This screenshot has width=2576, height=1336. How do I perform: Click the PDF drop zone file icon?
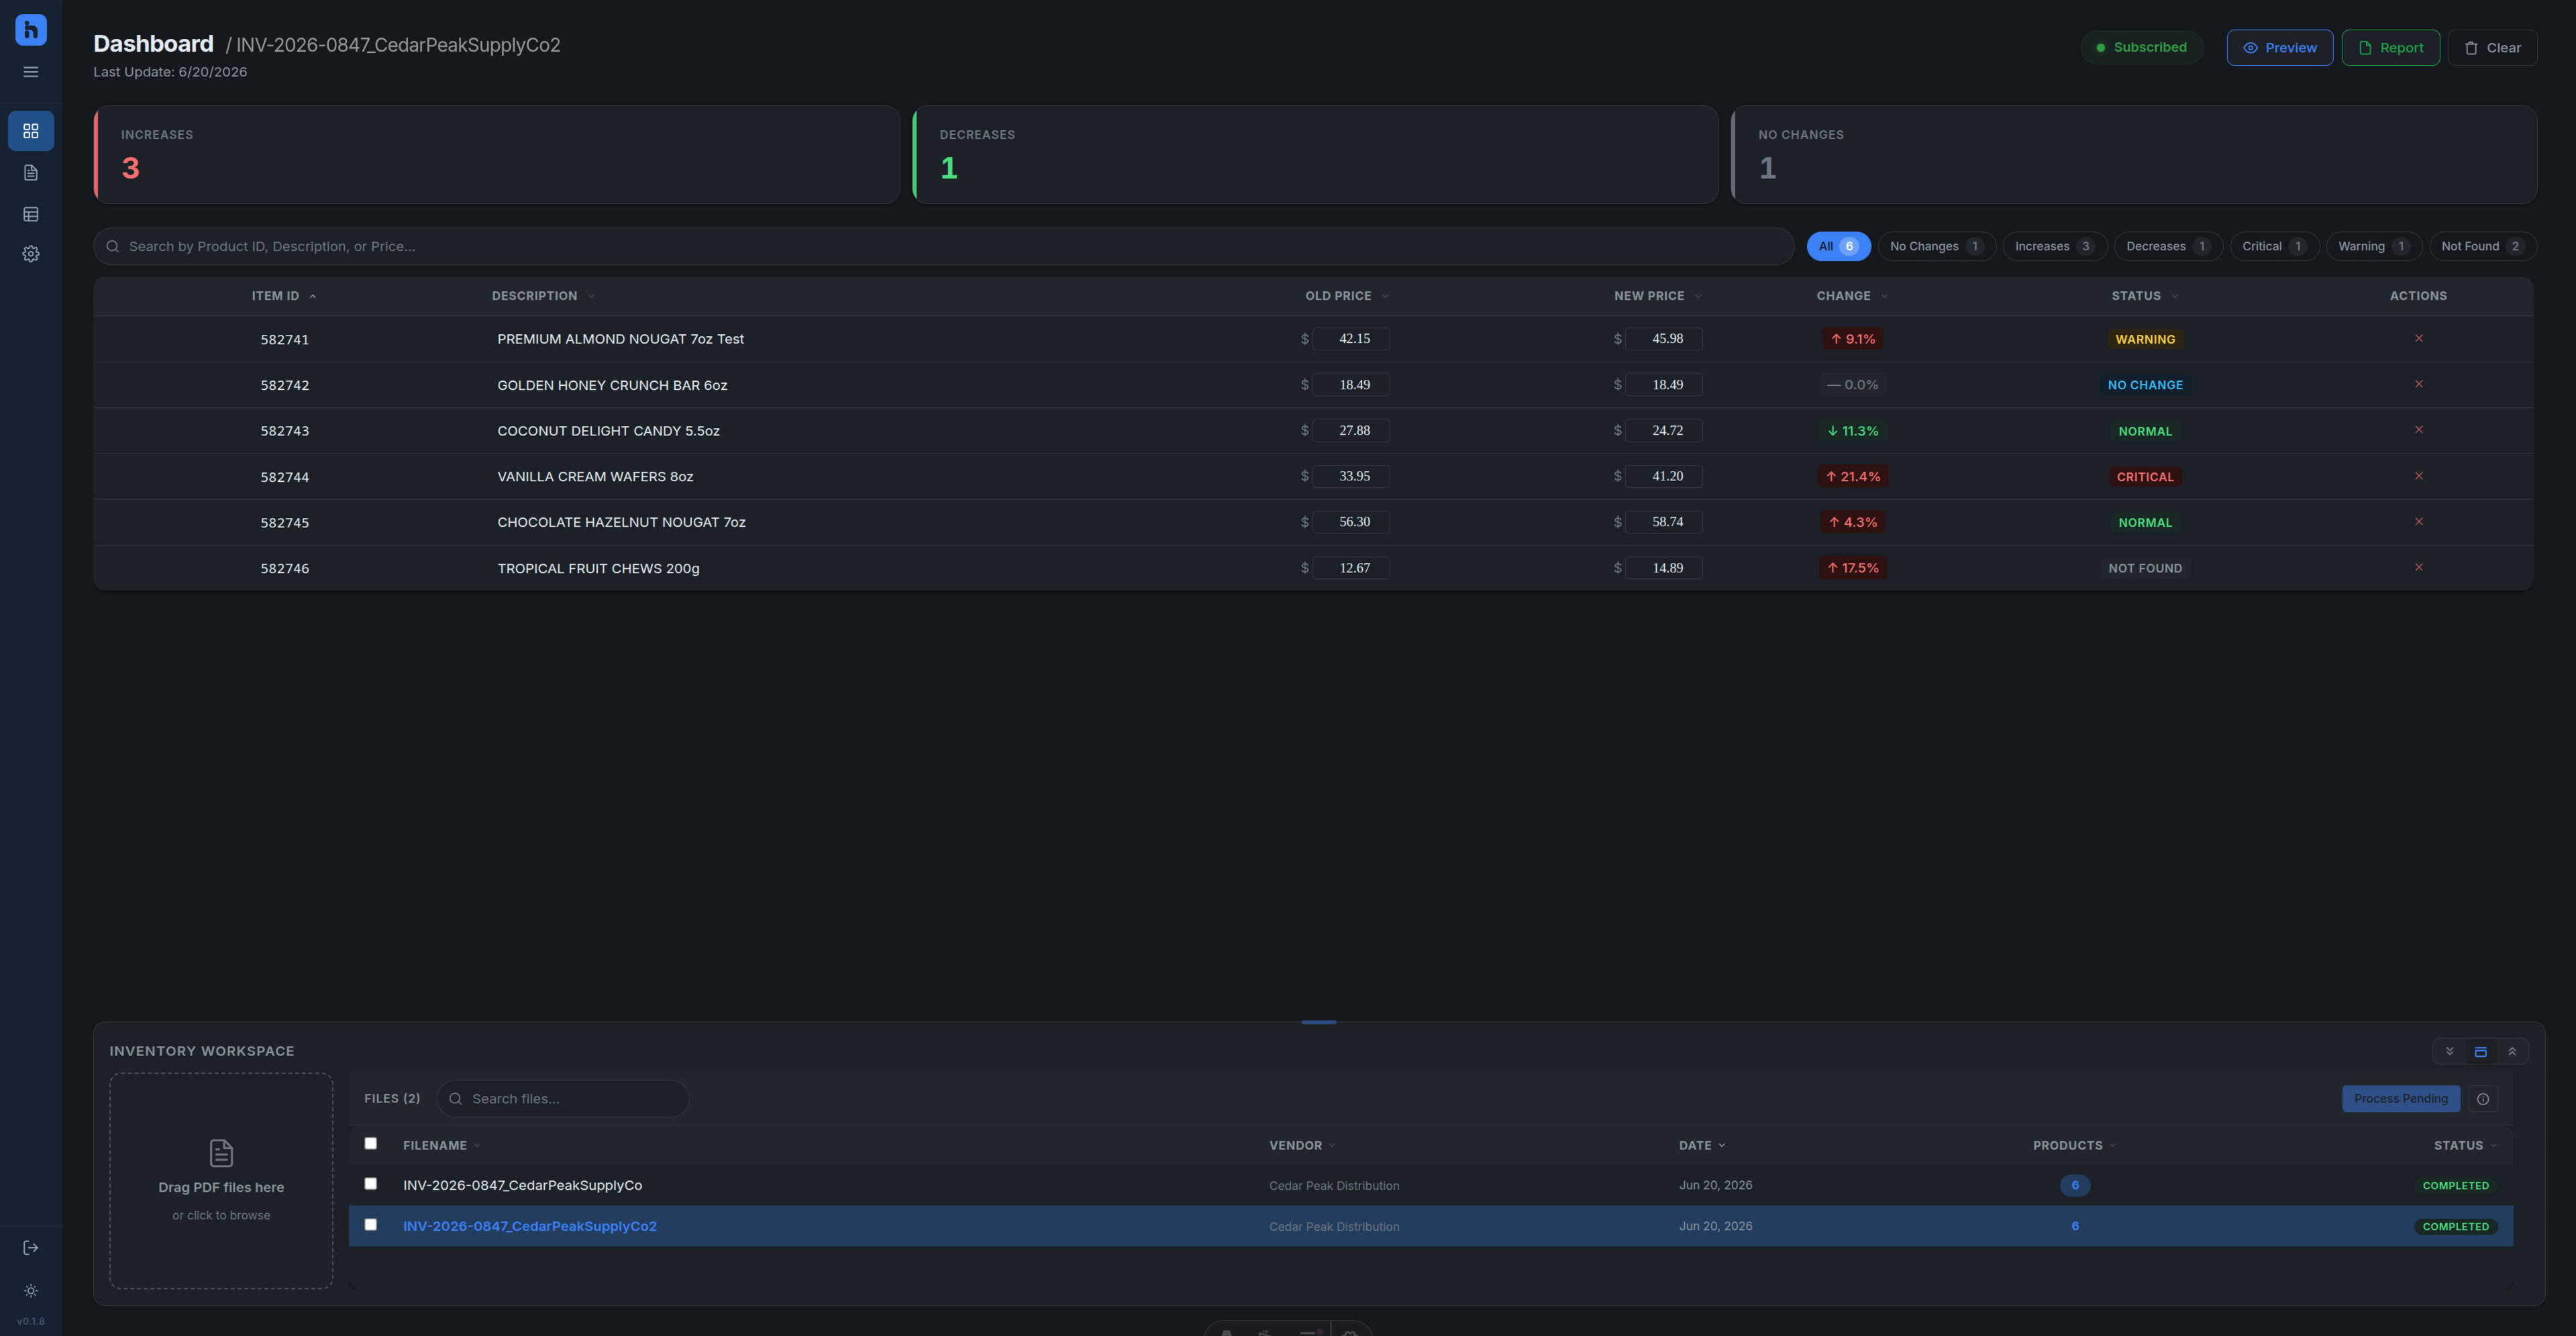pyautogui.click(x=221, y=1153)
